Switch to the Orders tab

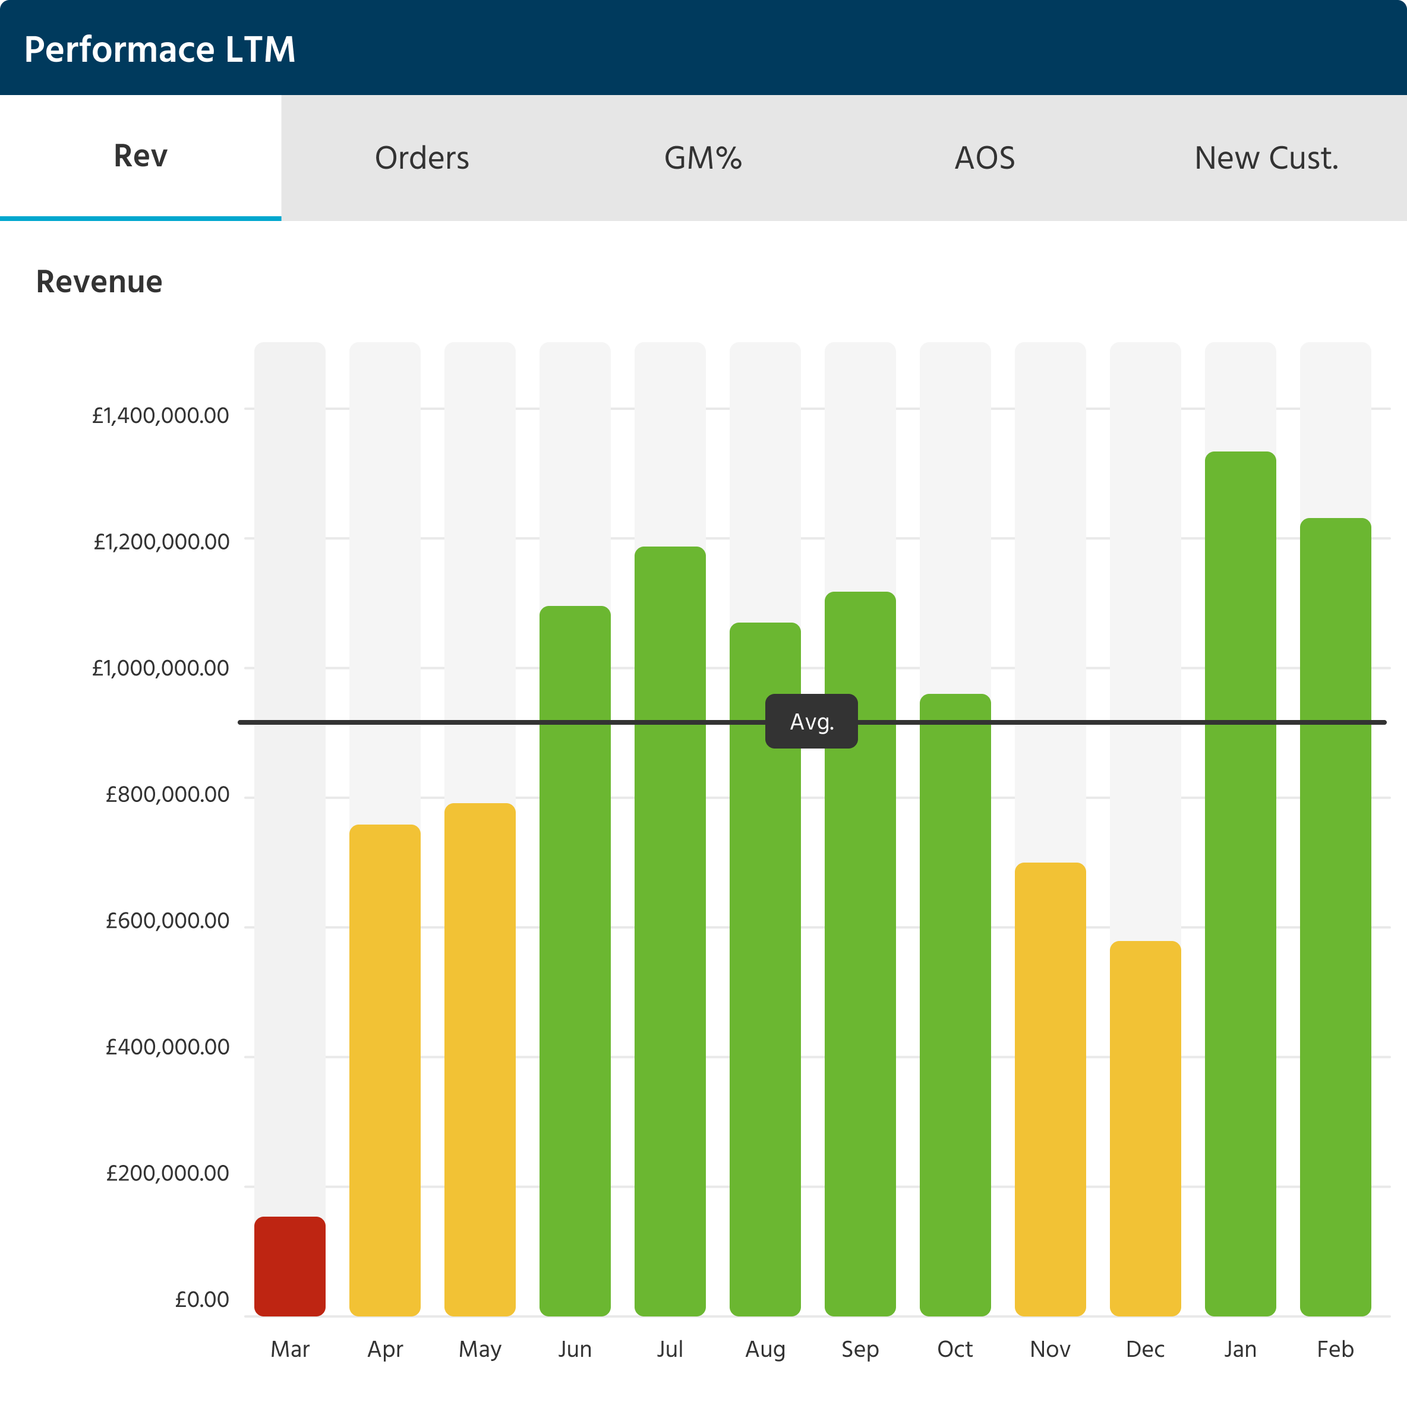tap(422, 157)
